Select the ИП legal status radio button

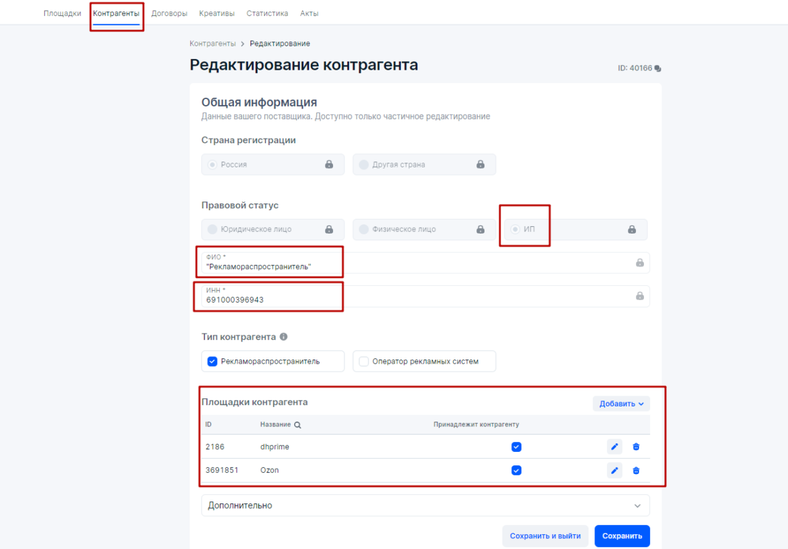point(515,230)
